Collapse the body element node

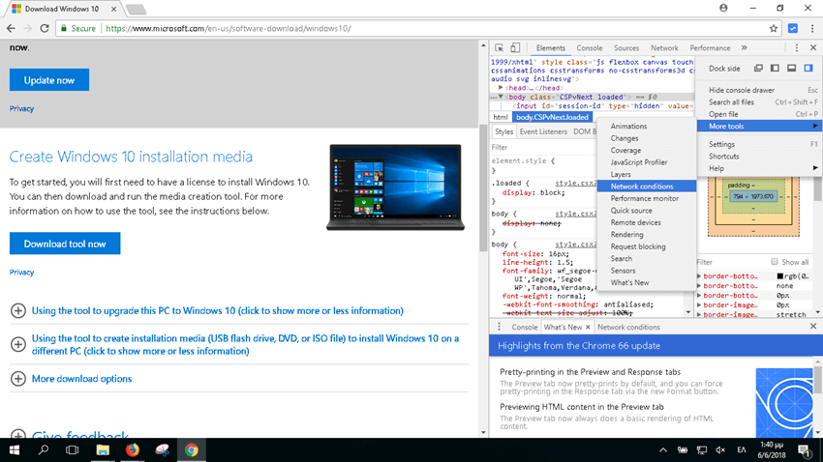(501, 97)
